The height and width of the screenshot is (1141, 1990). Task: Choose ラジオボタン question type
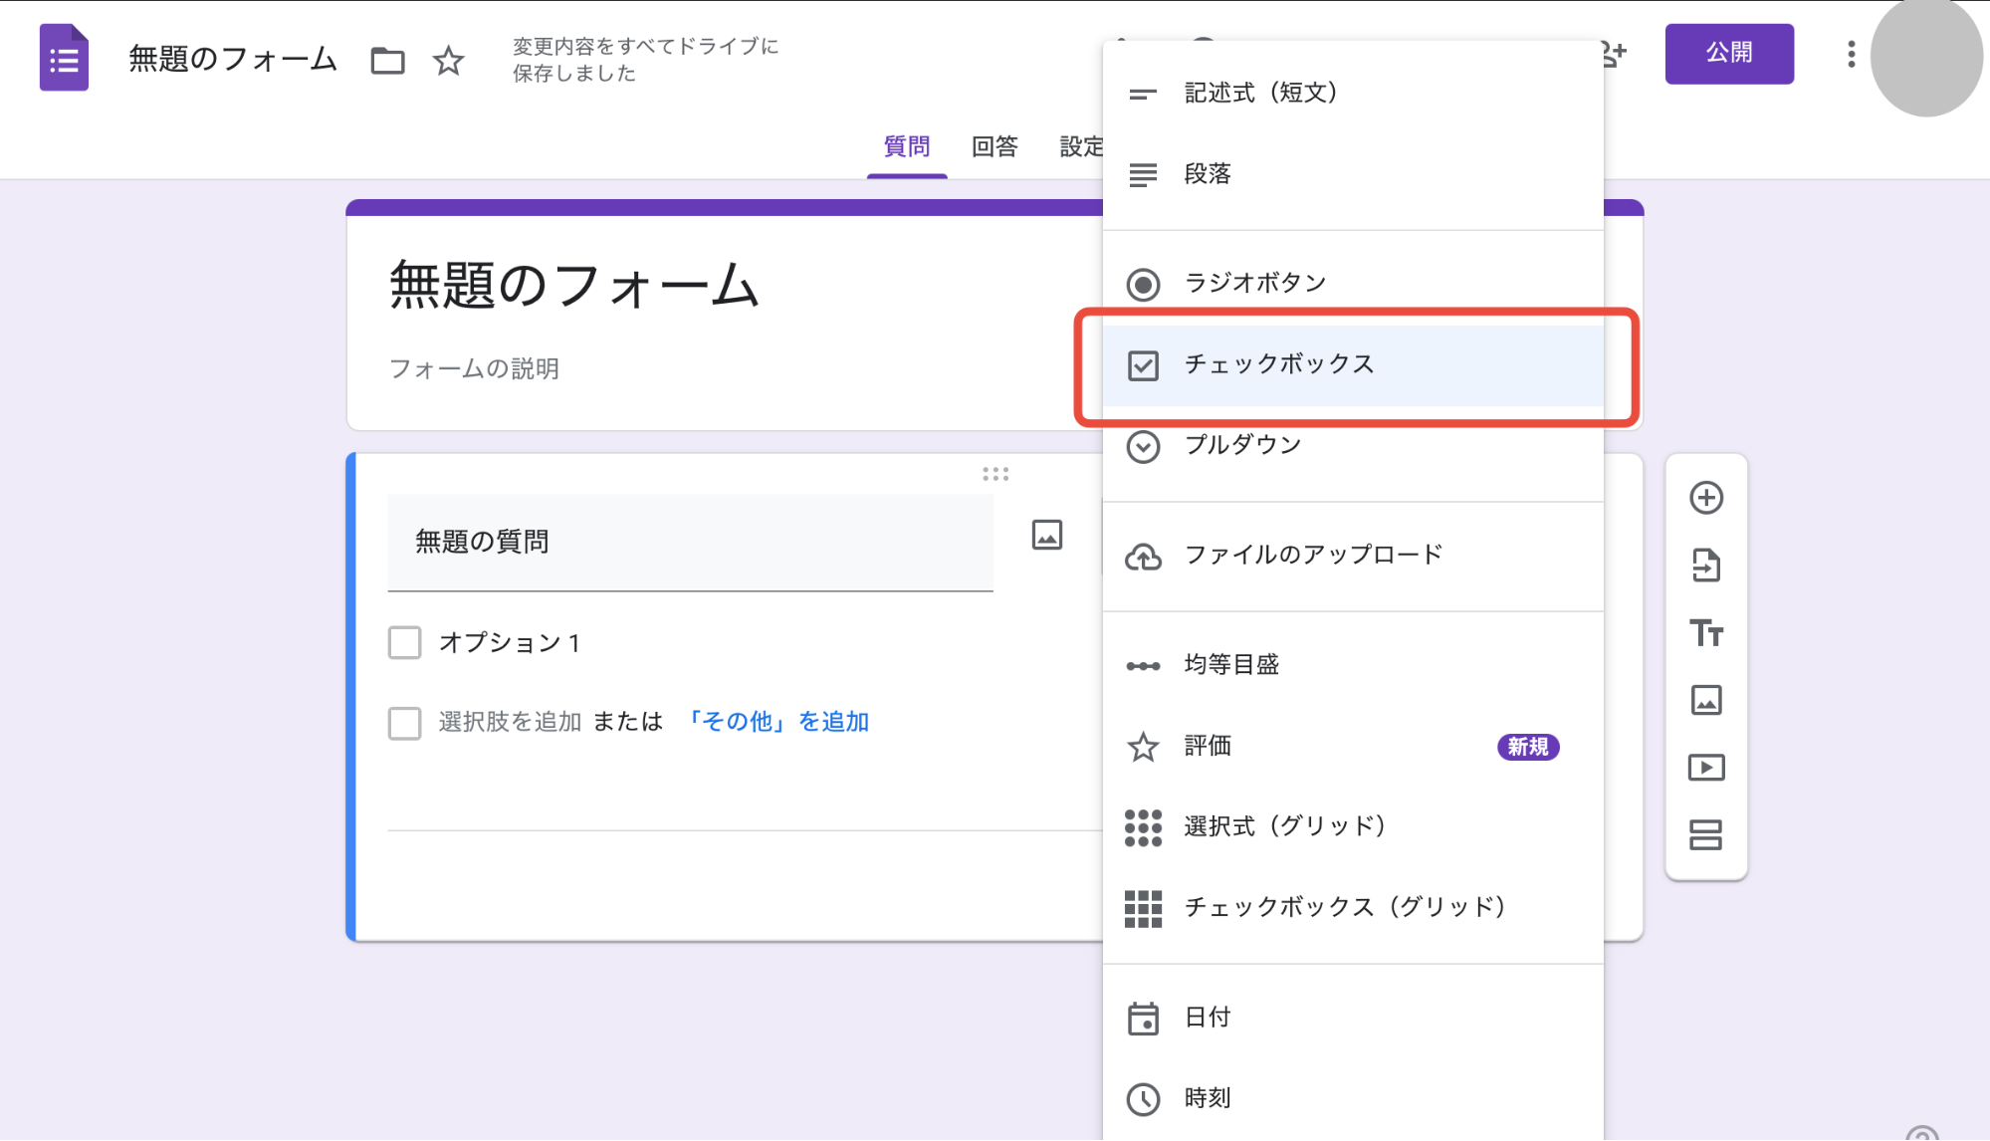(1353, 284)
